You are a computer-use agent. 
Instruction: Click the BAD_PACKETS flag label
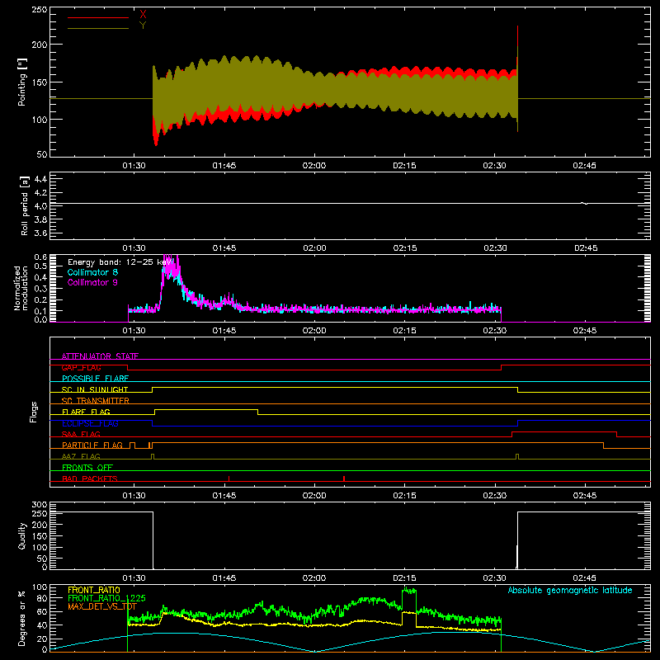(x=90, y=478)
